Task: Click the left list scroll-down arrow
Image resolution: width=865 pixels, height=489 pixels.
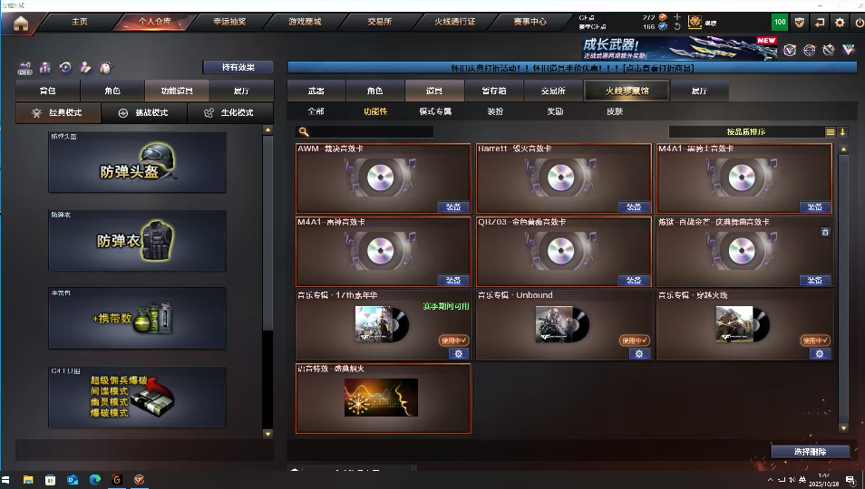Action: pyautogui.click(x=267, y=434)
